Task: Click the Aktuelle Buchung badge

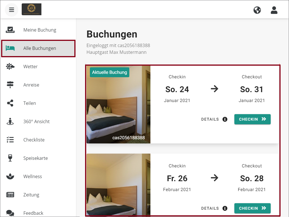Action: [110, 72]
